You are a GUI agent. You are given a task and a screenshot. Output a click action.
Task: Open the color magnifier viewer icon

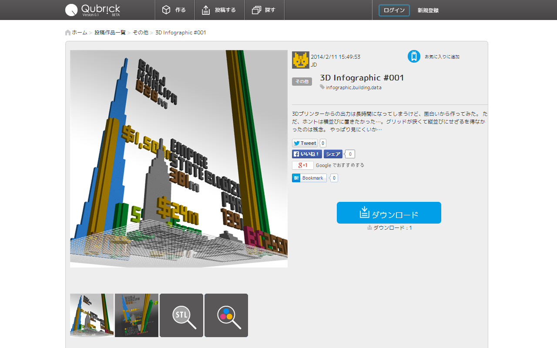[x=226, y=315]
